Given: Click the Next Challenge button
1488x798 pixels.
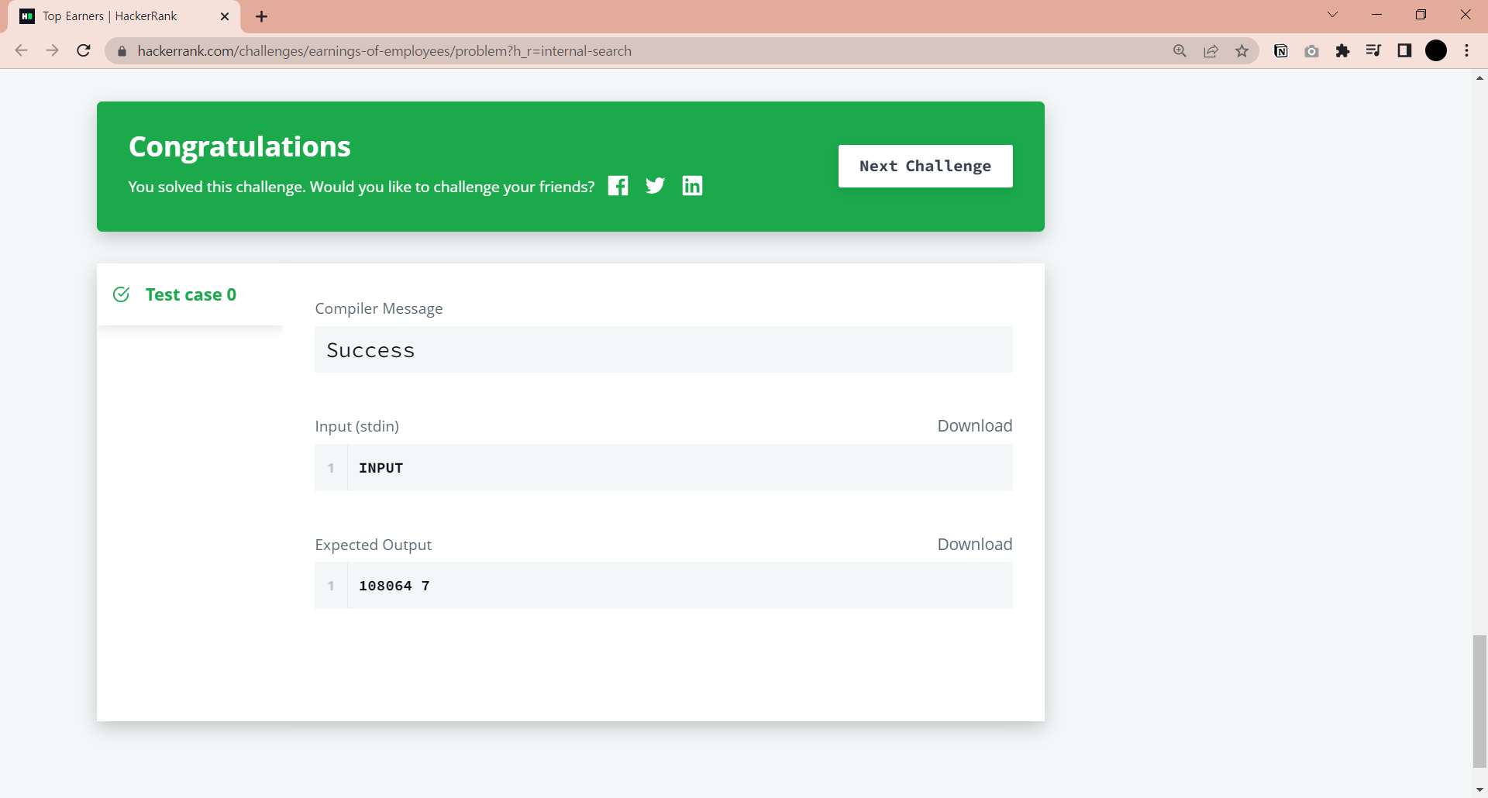Looking at the screenshot, I should point(925,166).
